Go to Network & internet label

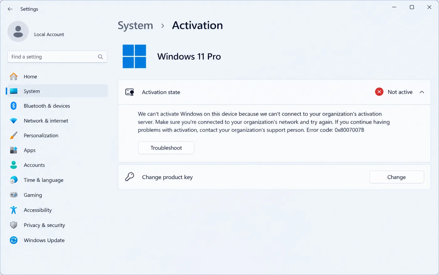(46, 121)
